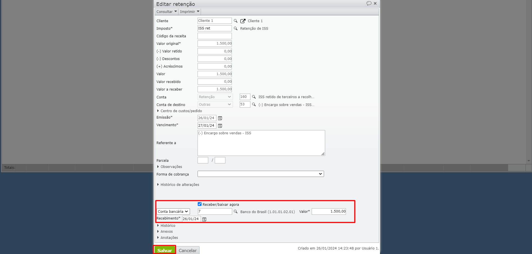Click the Acréscimos input field
This screenshot has height=254, width=532.
(215, 66)
